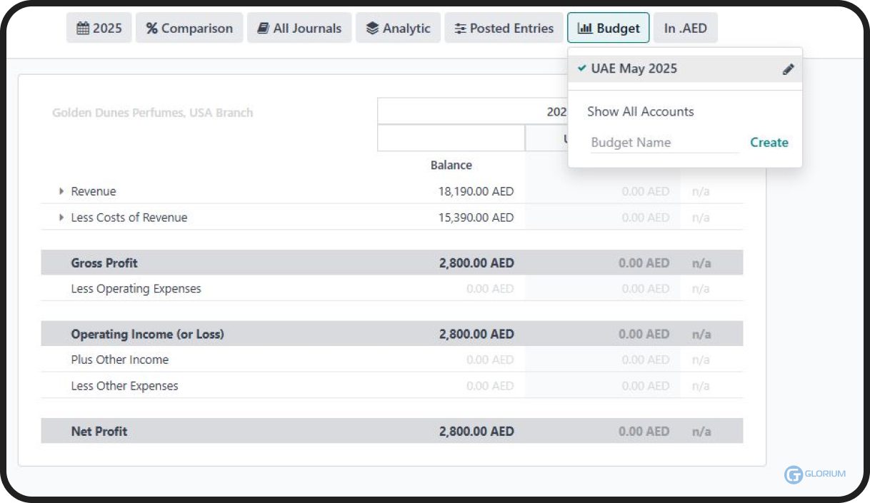Expand the Less Costs of Revenue row
This screenshot has width=870, height=503.
pos(61,218)
